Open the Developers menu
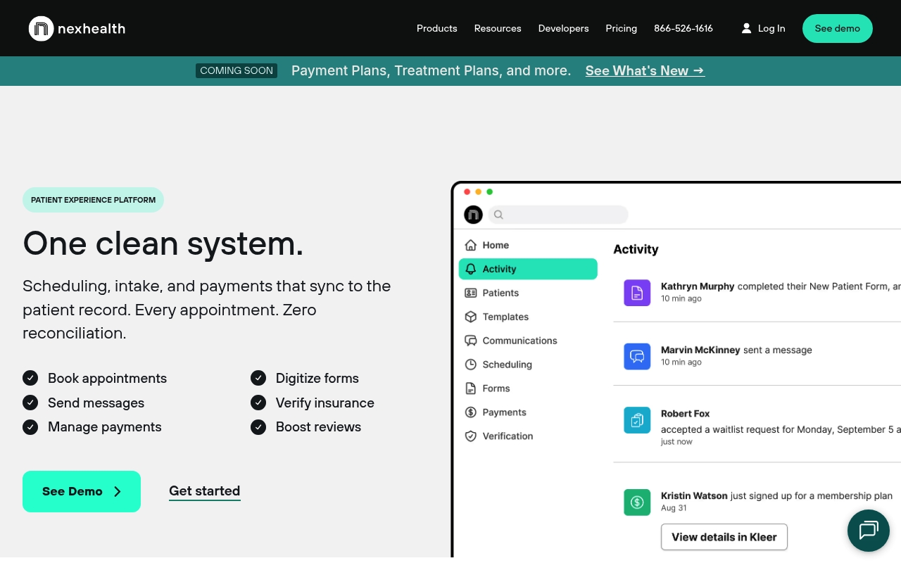Screen dimensions: 901x563 pos(564,28)
